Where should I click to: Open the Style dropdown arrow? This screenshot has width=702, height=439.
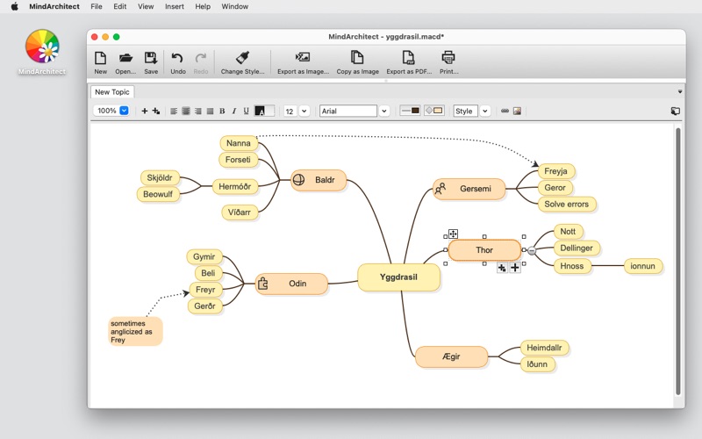[485, 111]
